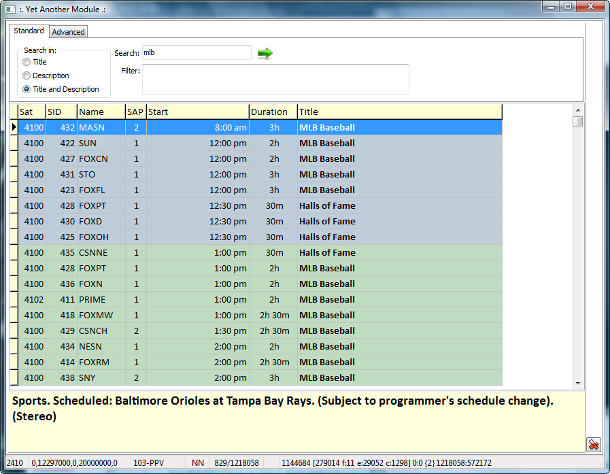Screen dimensions: 610x474
Task: Click the scroll up arrow of the listing
Action: click(x=578, y=110)
